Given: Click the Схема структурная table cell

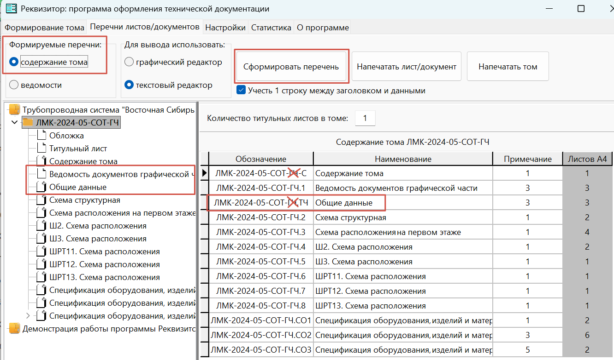Looking at the screenshot, I should point(403,217).
